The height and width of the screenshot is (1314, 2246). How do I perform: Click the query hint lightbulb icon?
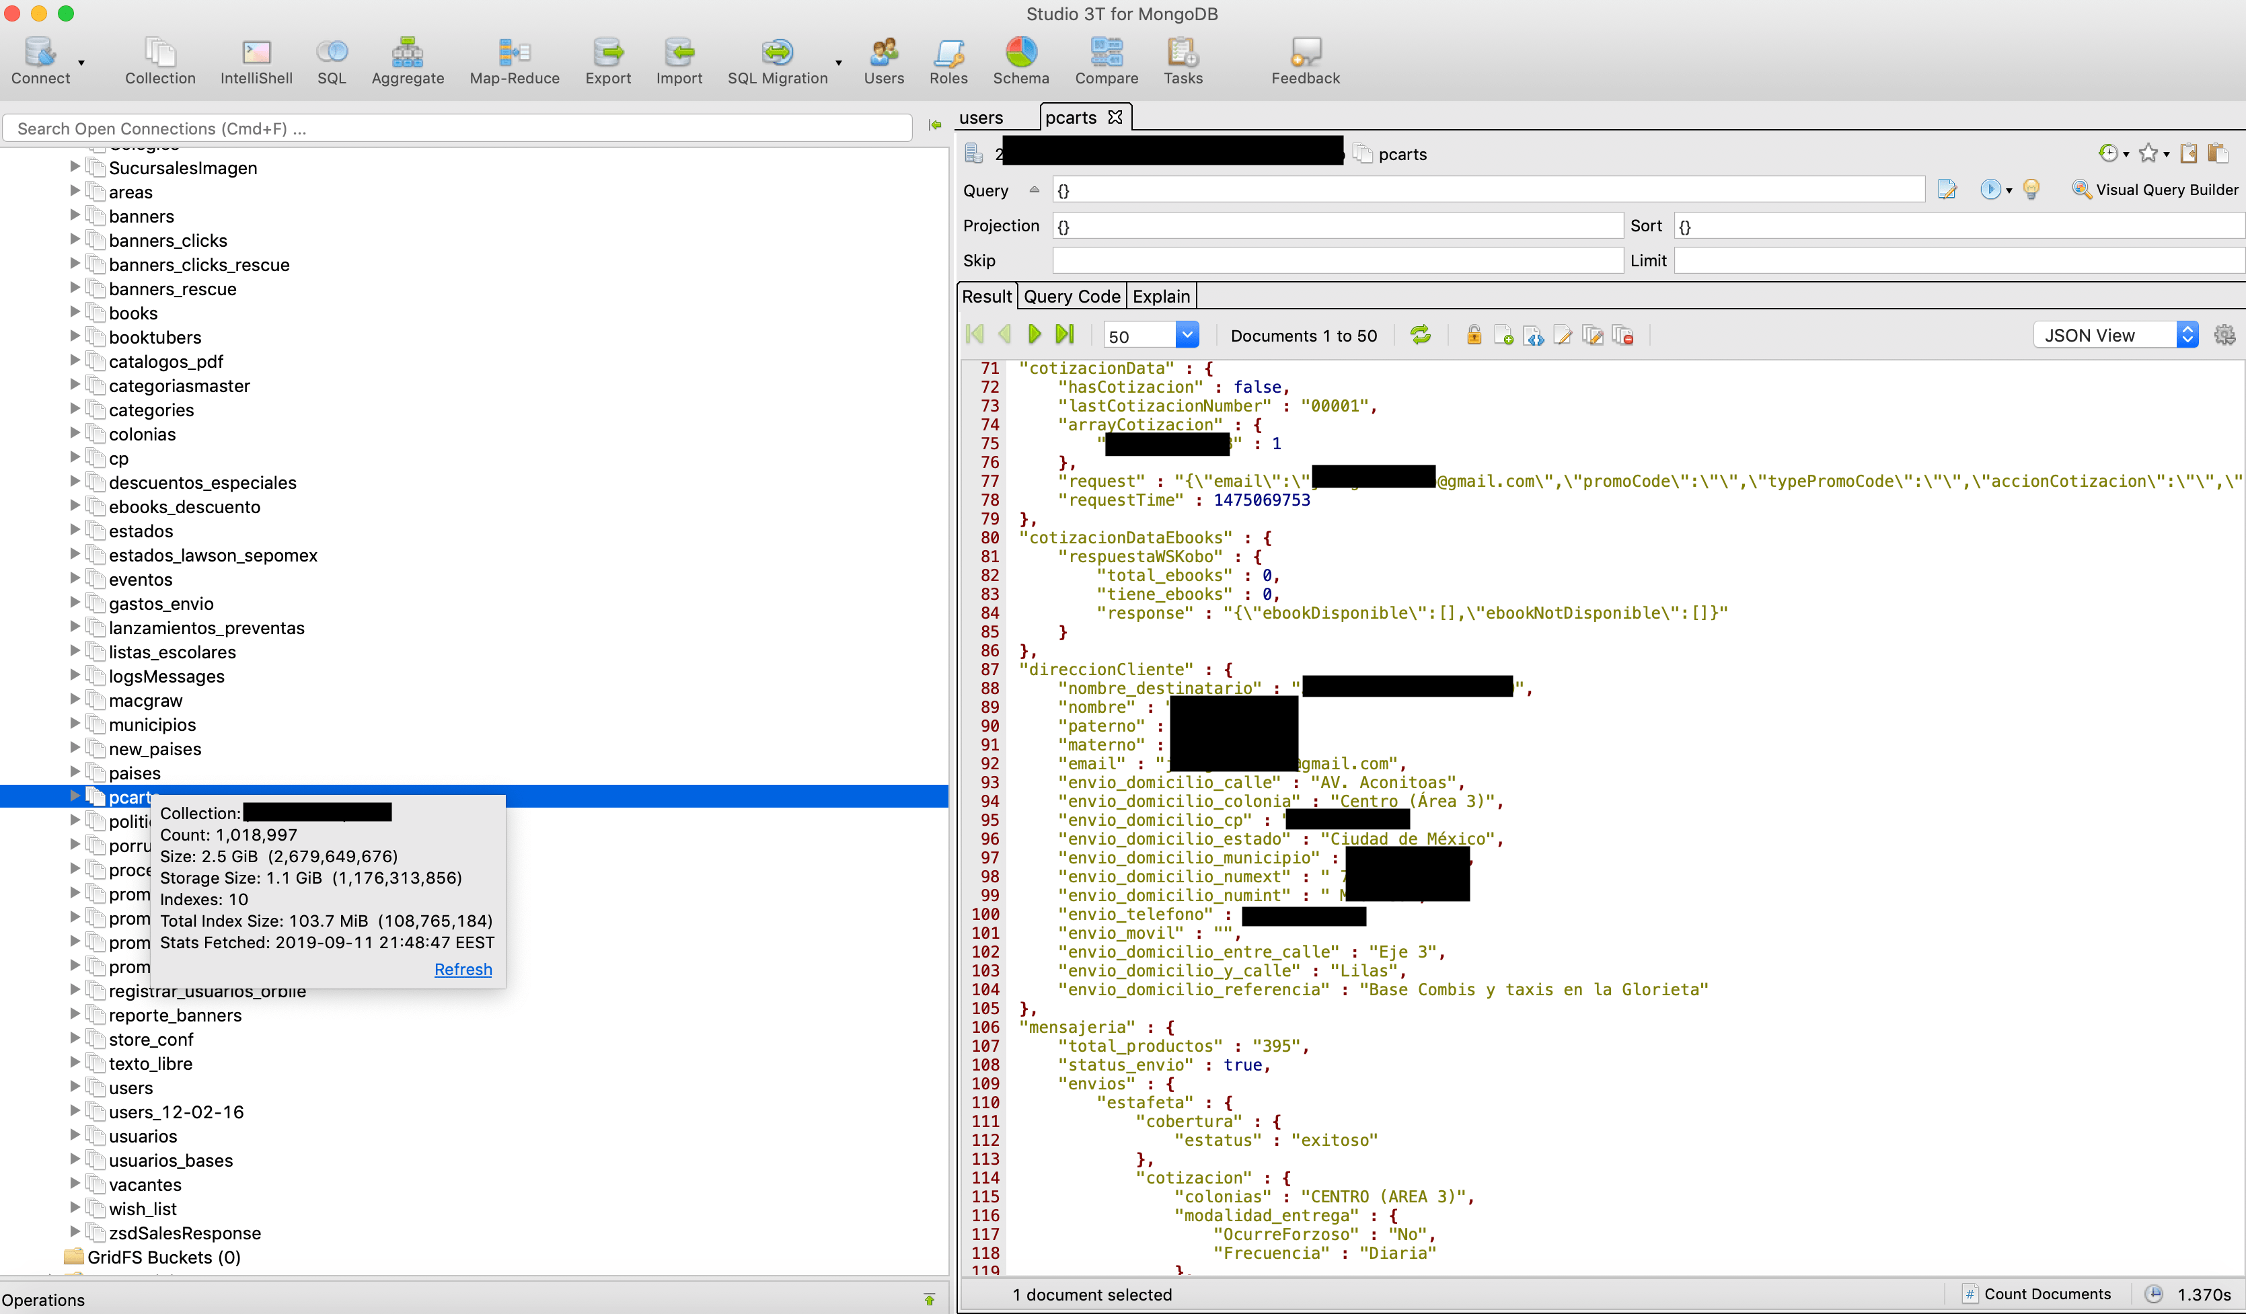pos(2031,189)
